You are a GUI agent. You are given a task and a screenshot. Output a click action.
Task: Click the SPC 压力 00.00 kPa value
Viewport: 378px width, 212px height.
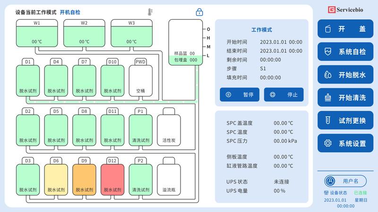[285, 141]
